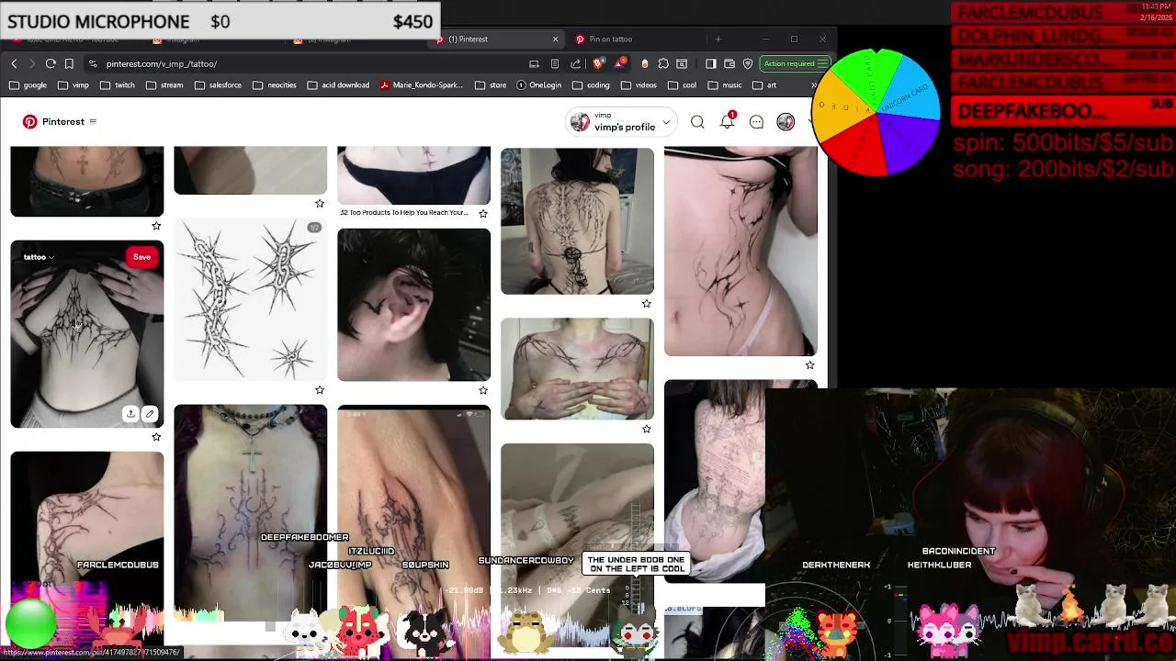This screenshot has width=1176, height=661.
Task: Click reader mode icon in address bar
Action: click(554, 63)
